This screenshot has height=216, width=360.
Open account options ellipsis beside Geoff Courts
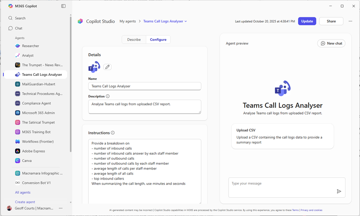(61, 208)
